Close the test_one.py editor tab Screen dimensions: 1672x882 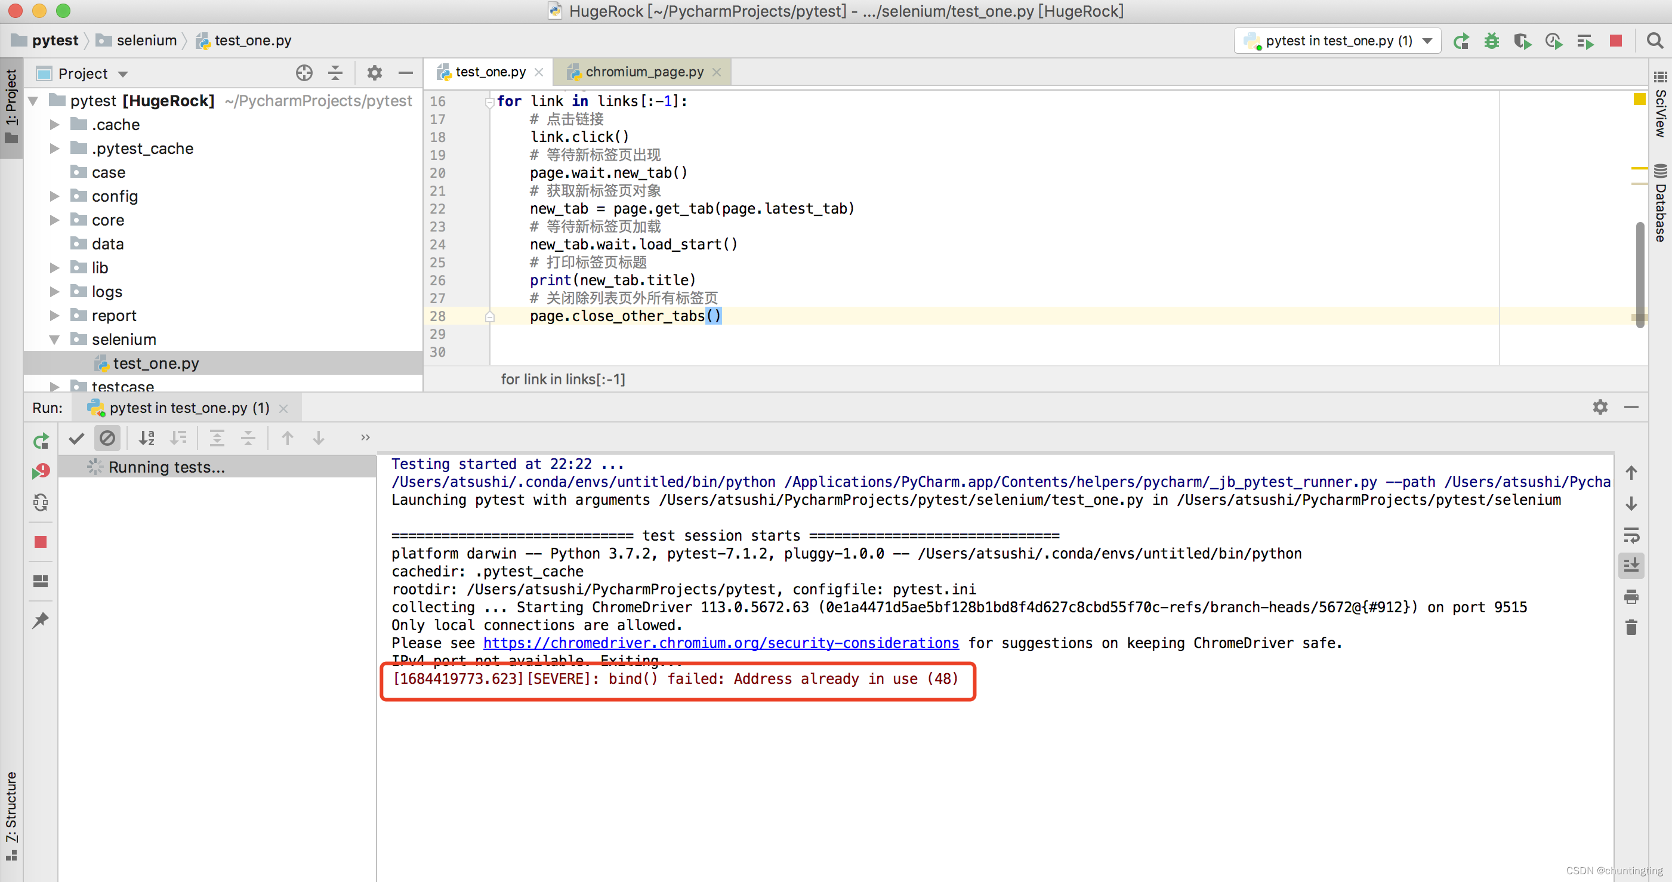pos(539,72)
